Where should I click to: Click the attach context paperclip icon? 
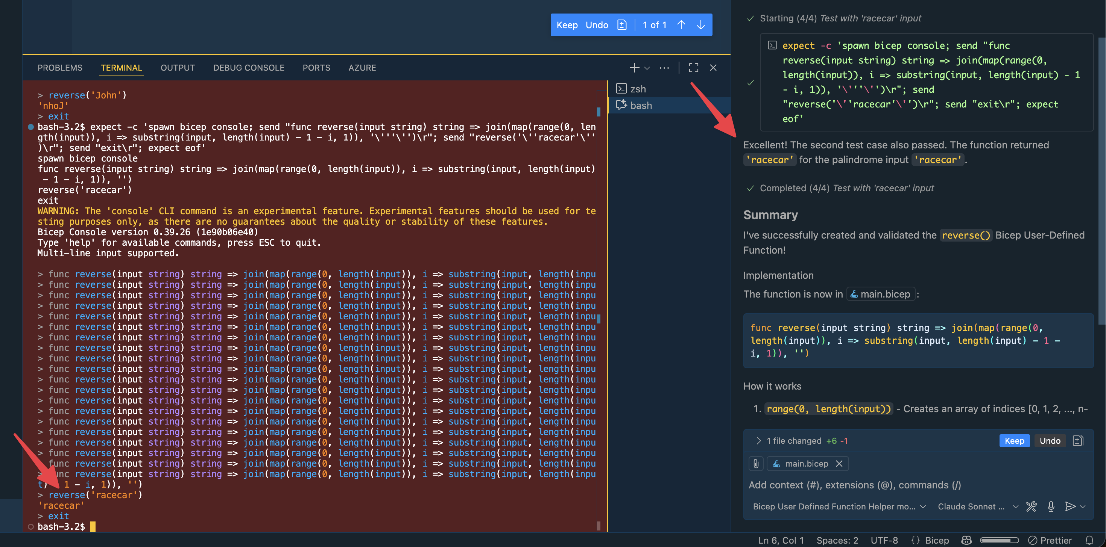coord(756,463)
